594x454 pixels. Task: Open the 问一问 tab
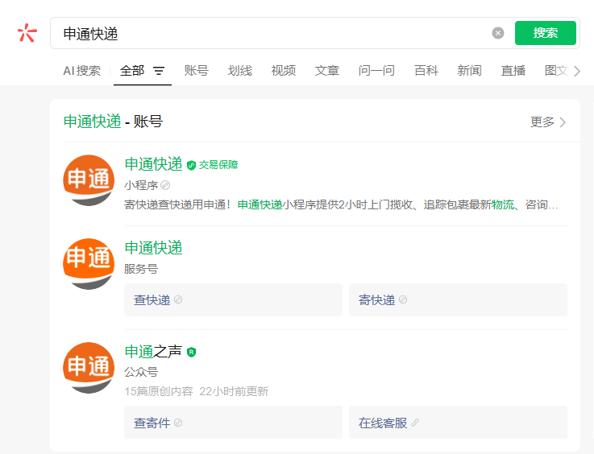click(376, 71)
